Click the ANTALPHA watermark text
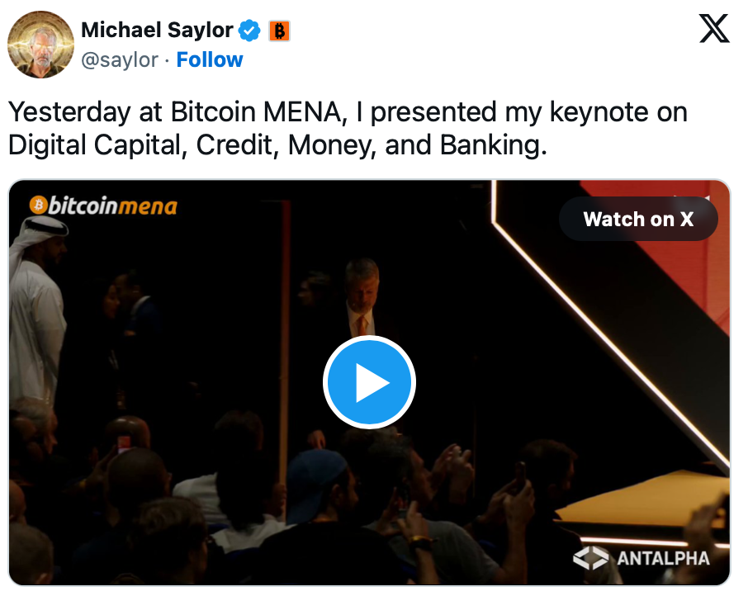The height and width of the screenshot is (596, 748). [x=663, y=559]
